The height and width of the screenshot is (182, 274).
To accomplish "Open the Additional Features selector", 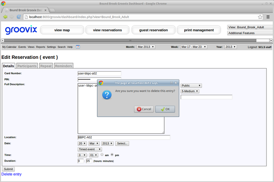I will pyautogui.click(x=250, y=33).
